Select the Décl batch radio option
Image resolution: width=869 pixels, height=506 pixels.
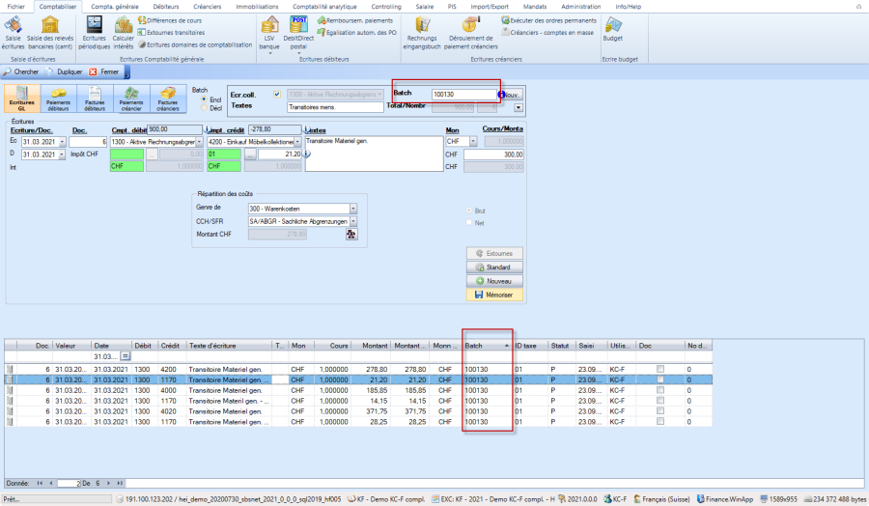pyautogui.click(x=202, y=108)
